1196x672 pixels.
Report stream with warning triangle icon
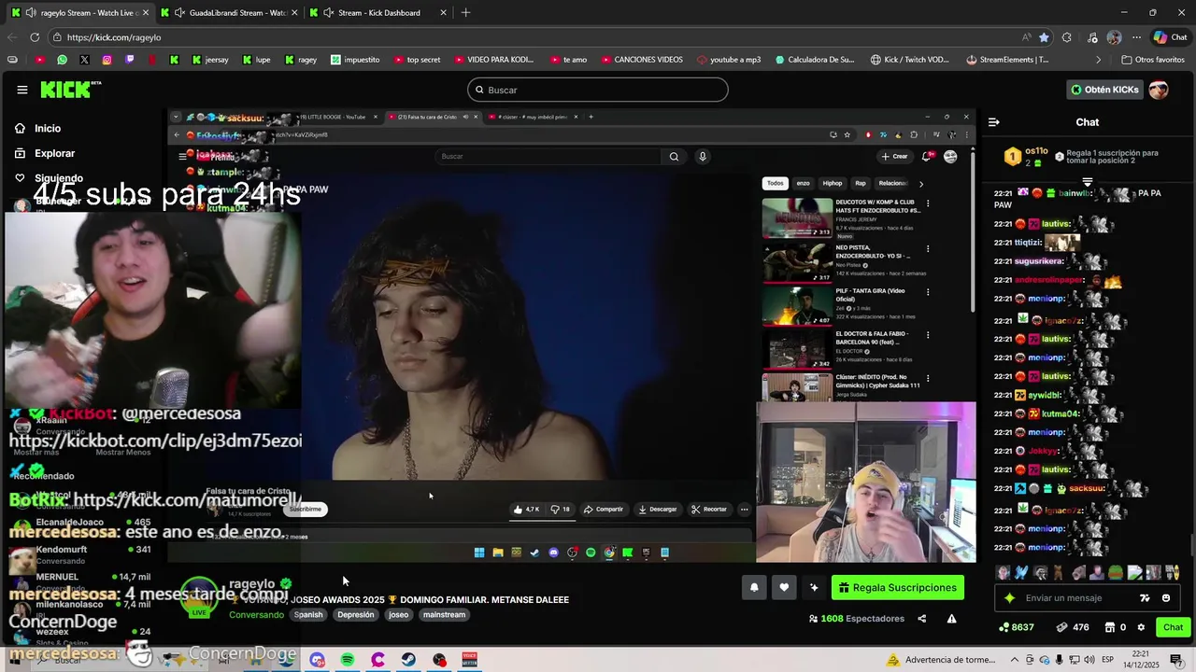[x=951, y=619]
